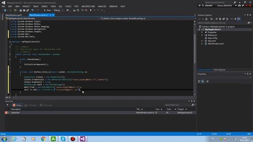The image size is (253, 142).
Task: Open Skype from the taskbar
Action: (63, 139)
